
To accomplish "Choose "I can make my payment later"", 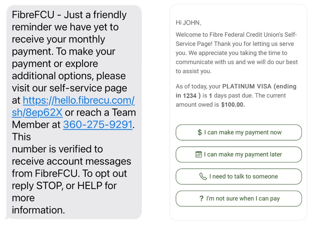I will pos(239,154).
